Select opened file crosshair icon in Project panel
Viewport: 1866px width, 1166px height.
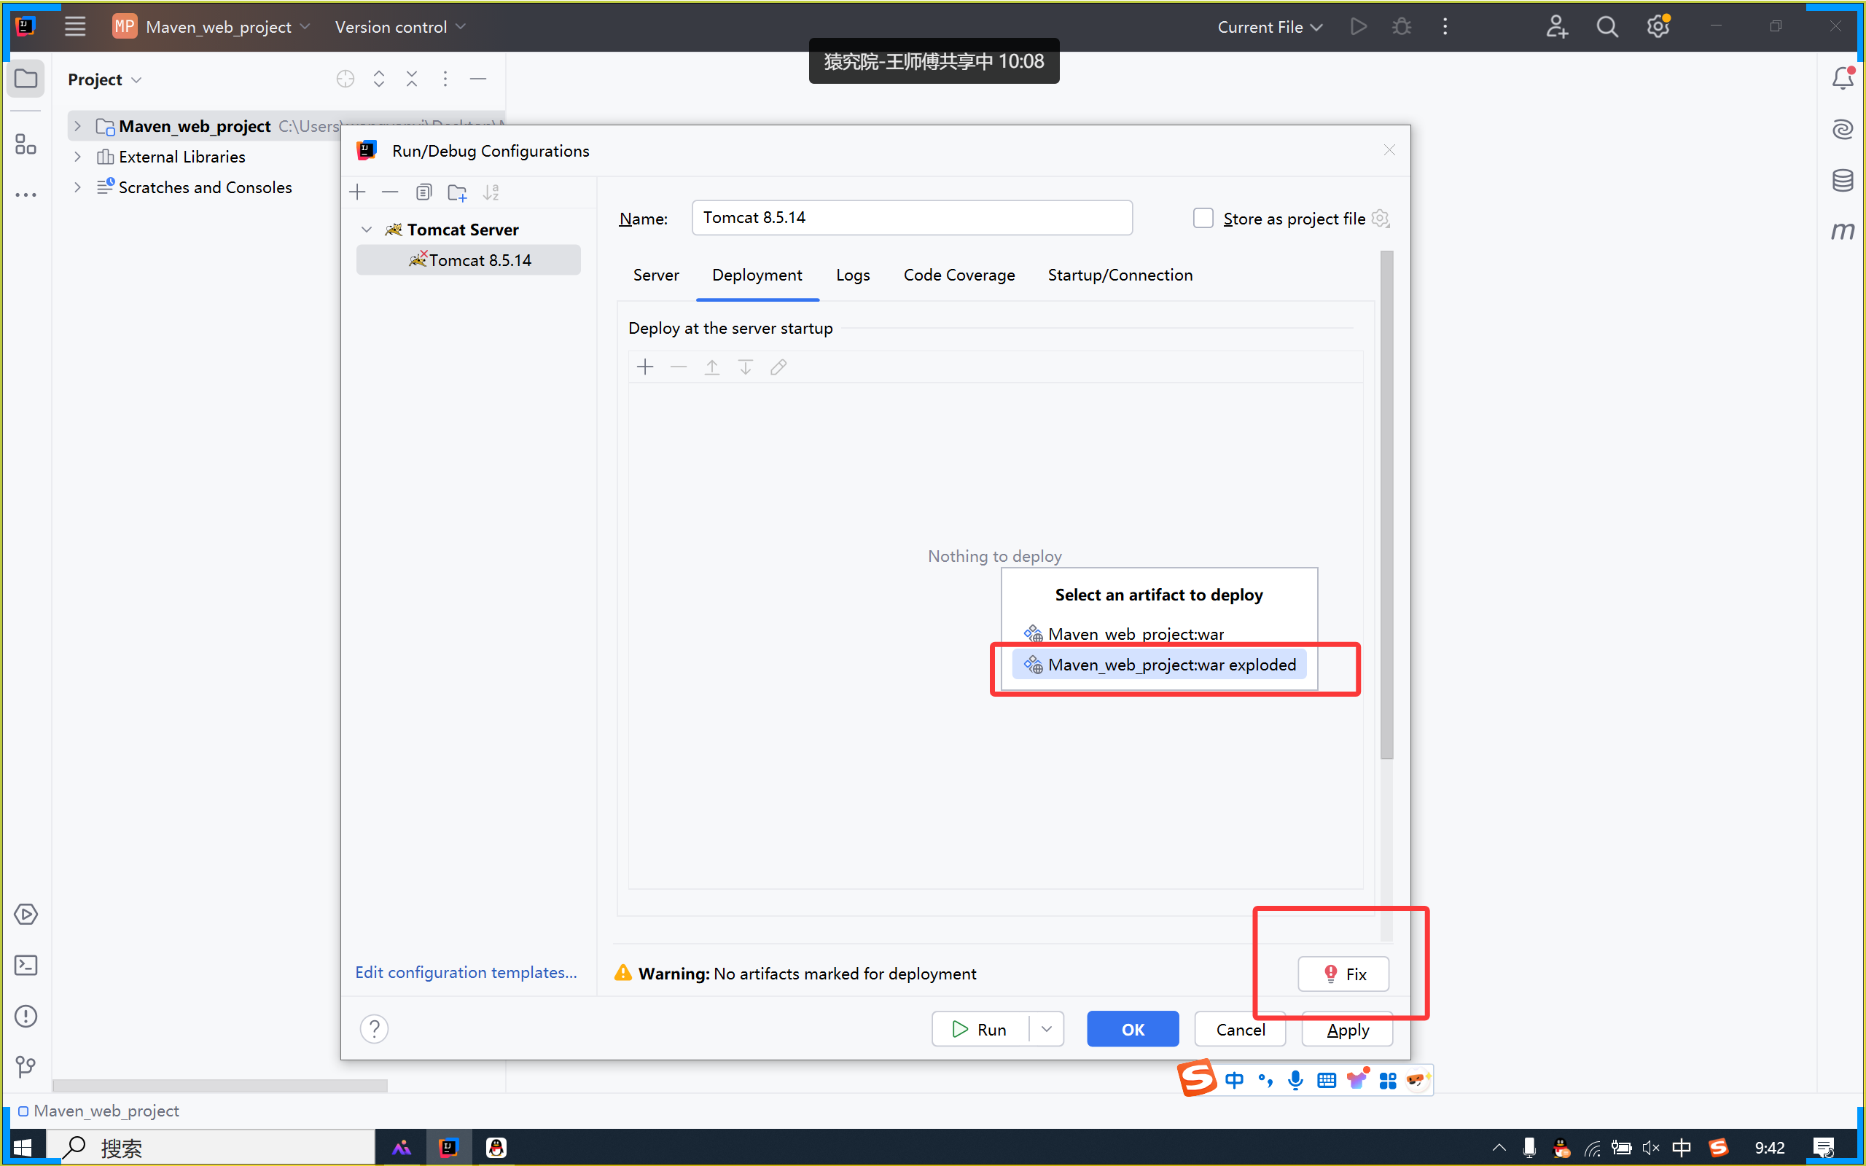tap(346, 79)
